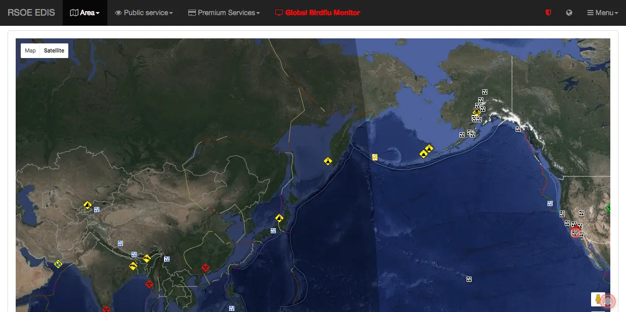Viewport: 626px width, 312px height.
Task: Expand the Premium Services dropdown
Action: click(x=224, y=13)
